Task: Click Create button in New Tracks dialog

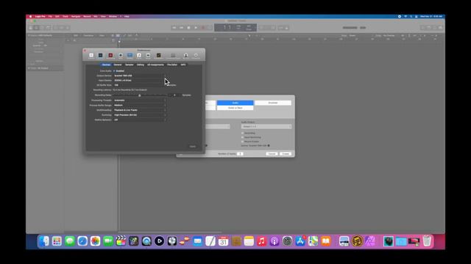Action: 286,154
